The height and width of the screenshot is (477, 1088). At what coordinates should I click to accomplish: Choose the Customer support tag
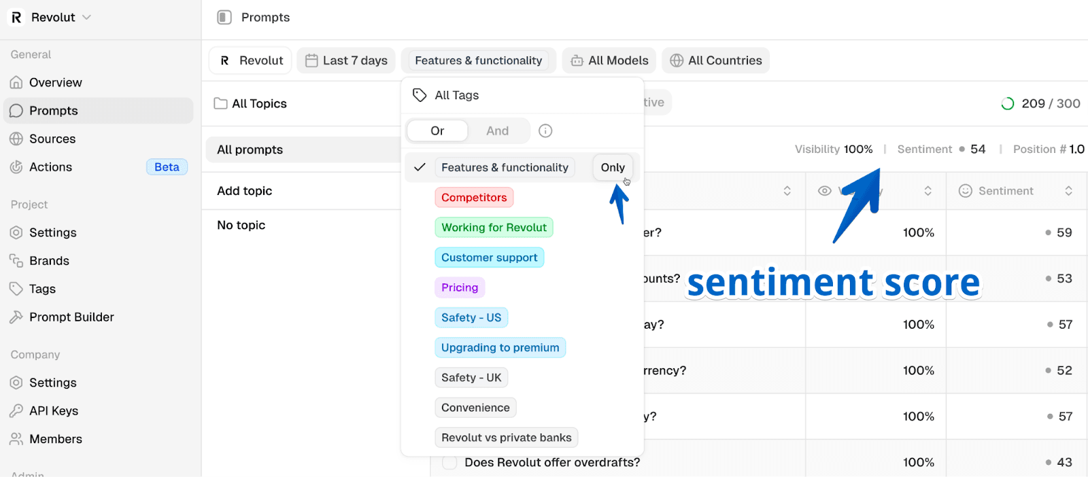pyautogui.click(x=489, y=258)
